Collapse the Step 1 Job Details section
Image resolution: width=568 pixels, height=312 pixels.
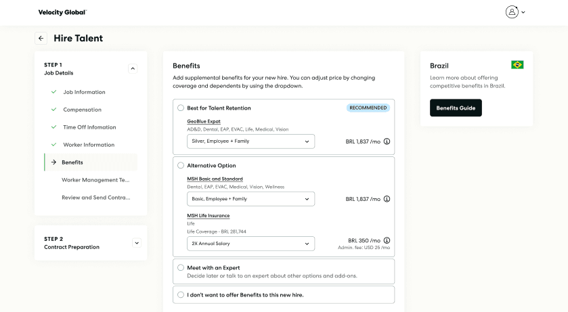coord(133,69)
